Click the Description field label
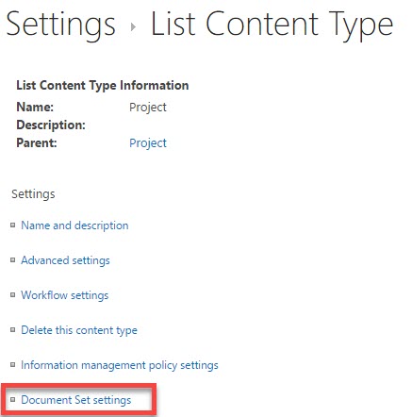This screenshot has height=417, width=412. (51, 125)
